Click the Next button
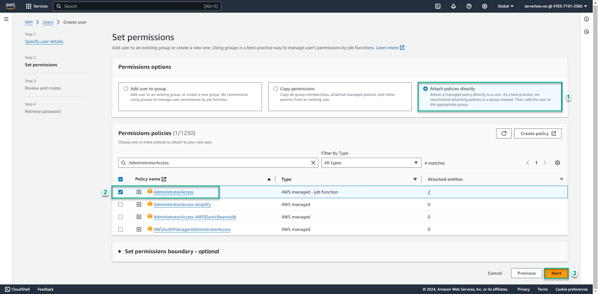This screenshot has width=598, height=294. pos(556,273)
